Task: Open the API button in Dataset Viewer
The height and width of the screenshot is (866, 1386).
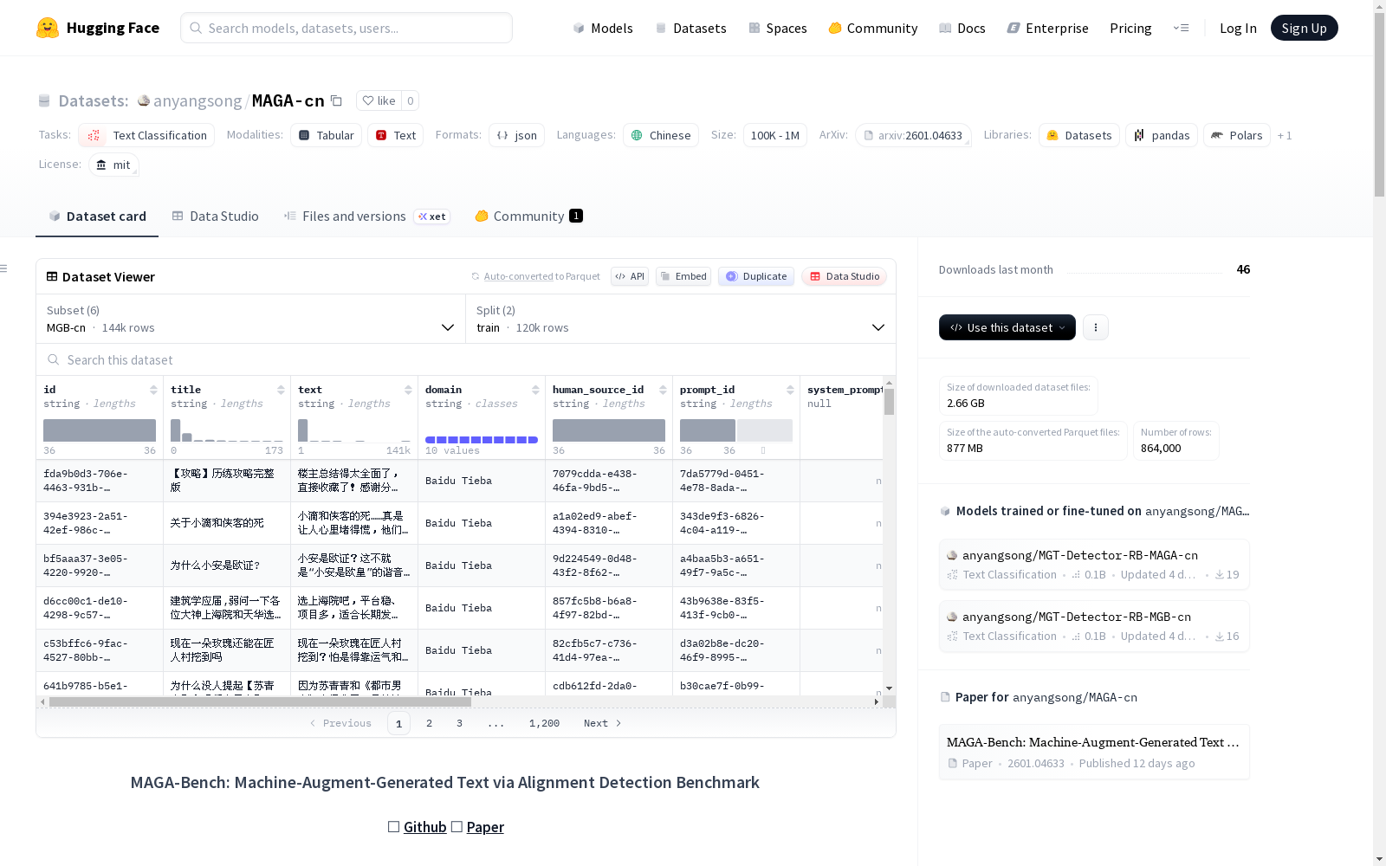Action: (x=630, y=276)
